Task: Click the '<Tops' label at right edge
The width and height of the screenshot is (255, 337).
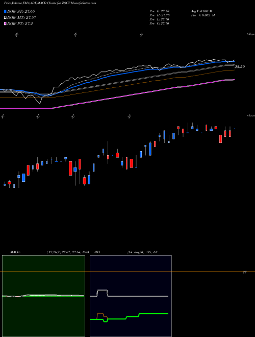Action: [x=251, y=34]
